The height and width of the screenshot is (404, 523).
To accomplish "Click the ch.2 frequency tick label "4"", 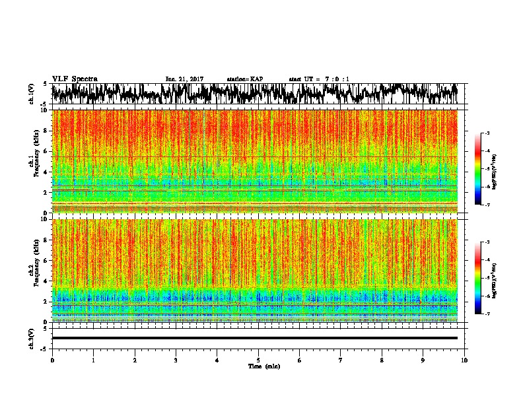I will (x=46, y=281).
